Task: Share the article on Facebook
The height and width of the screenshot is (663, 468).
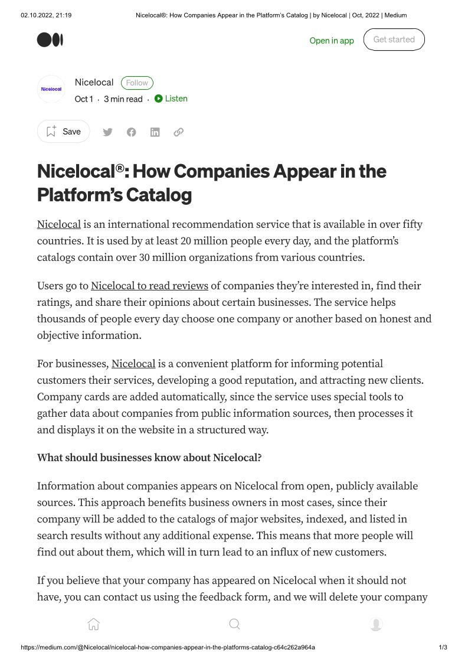Action: (x=131, y=132)
